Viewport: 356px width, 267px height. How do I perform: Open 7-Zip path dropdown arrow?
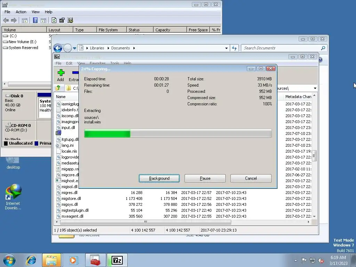pyautogui.click(x=315, y=88)
